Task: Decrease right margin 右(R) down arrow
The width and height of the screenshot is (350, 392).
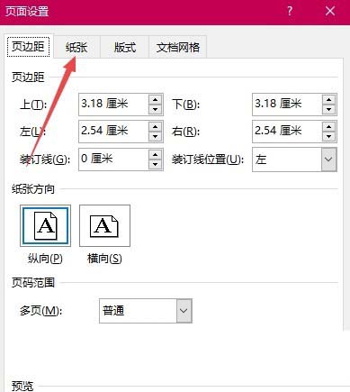Action: click(x=329, y=137)
